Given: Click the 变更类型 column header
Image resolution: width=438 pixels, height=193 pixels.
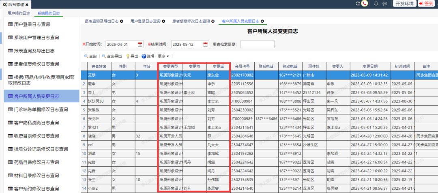Looking at the screenshot, I should 170,66.
